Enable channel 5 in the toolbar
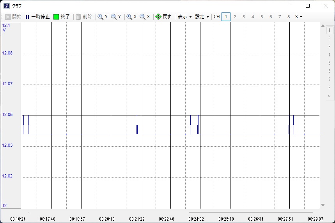 [x=262, y=17]
